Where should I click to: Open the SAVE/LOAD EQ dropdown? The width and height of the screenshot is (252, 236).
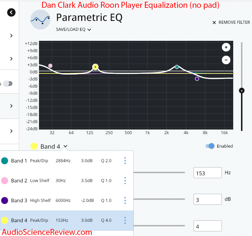coord(73,29)
